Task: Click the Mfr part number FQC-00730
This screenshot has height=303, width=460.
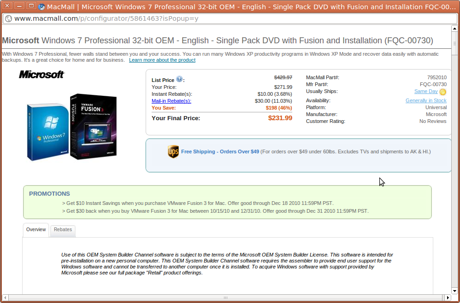Action: click(x=433, y=85)
